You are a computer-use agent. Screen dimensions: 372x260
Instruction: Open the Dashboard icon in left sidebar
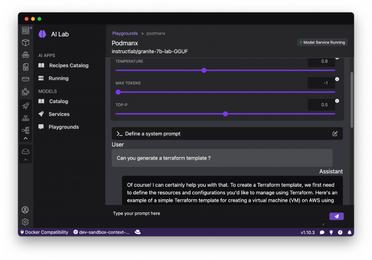click(25, 30)
